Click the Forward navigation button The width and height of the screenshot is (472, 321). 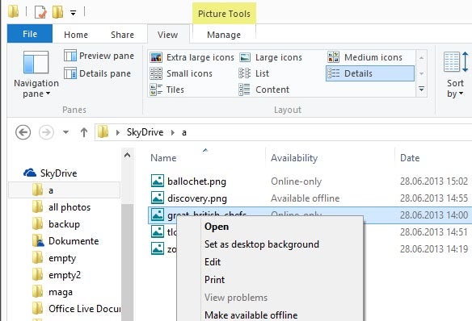click(x=46, y=132)
